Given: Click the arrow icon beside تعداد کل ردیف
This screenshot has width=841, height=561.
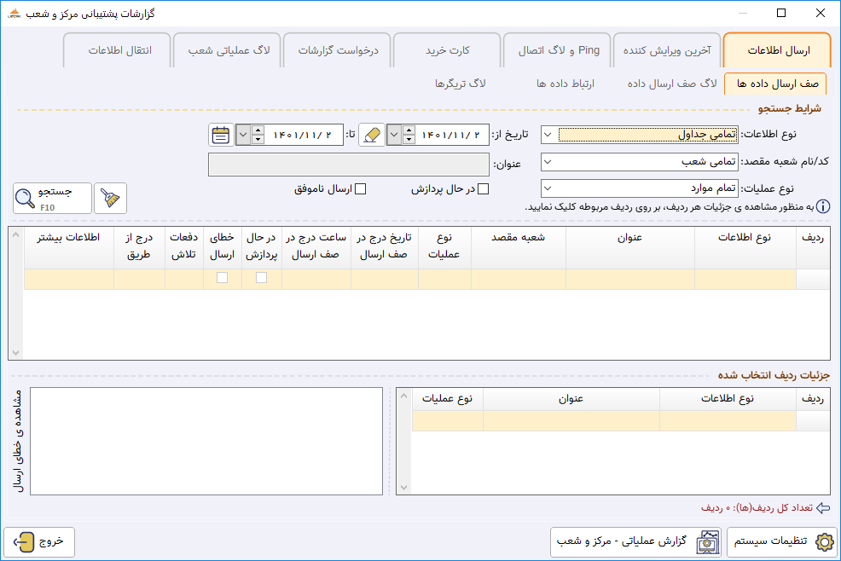Looking at the screenshot, I should [x=823, y=507].
